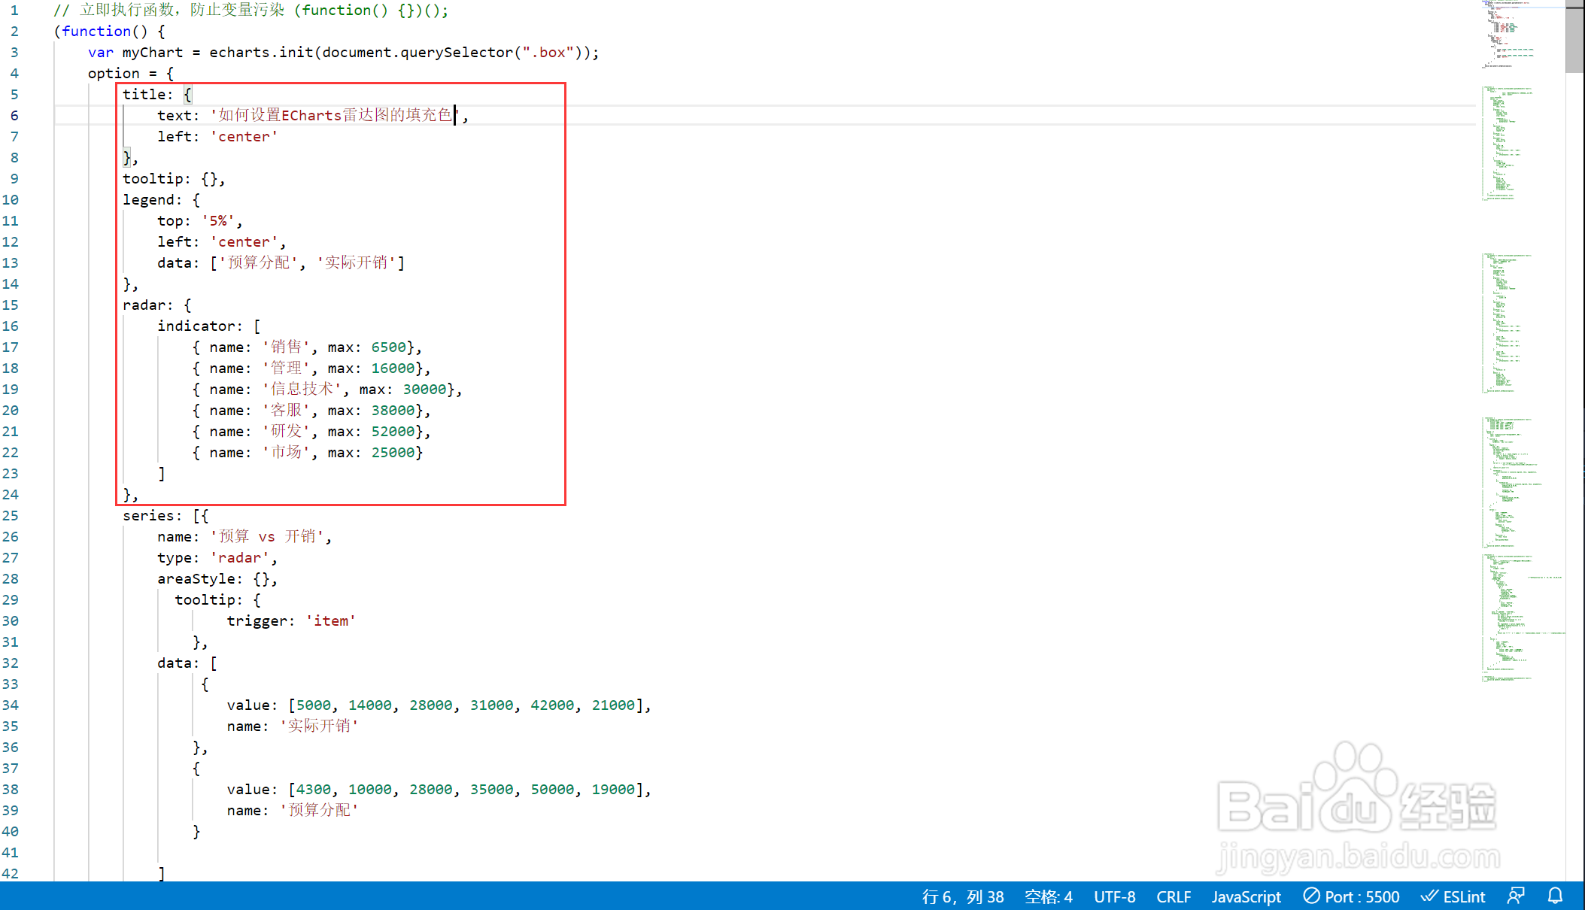
Task: Open the notifications bell in status bar
Action: coord(1555,896)
